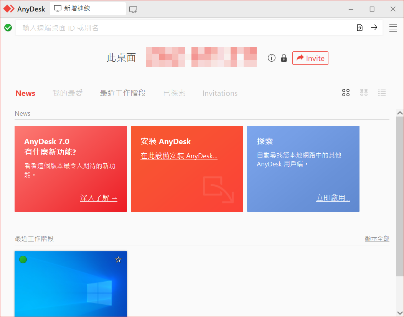
Task: Click the file transfer icon in the address bar
Action: click(359, 27)
